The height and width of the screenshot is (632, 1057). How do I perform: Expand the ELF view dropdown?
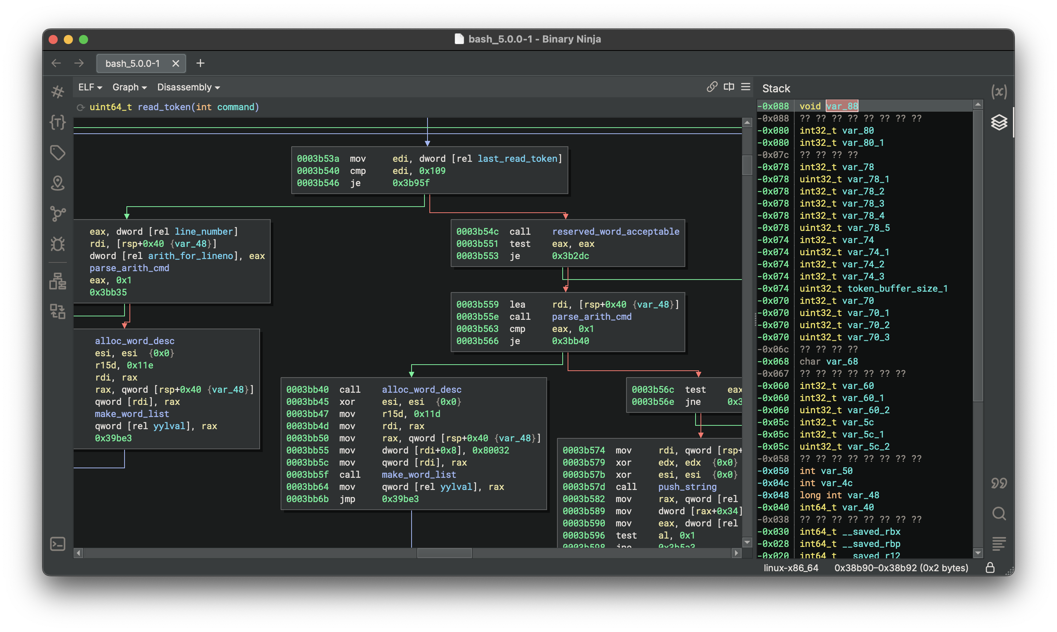(90, 87)
